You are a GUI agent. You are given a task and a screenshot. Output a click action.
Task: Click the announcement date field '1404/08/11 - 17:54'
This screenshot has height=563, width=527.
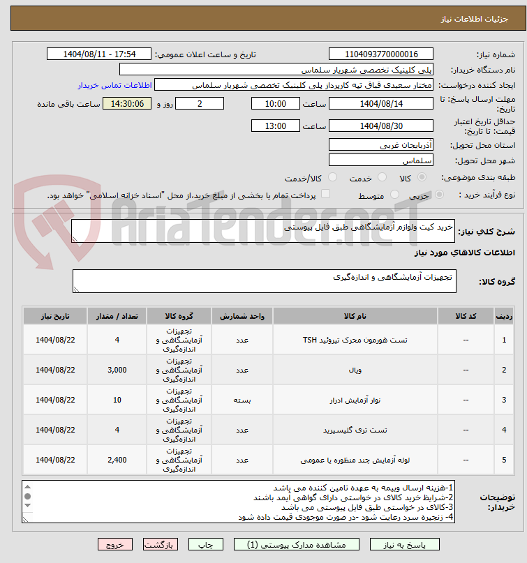pos(99,54)
